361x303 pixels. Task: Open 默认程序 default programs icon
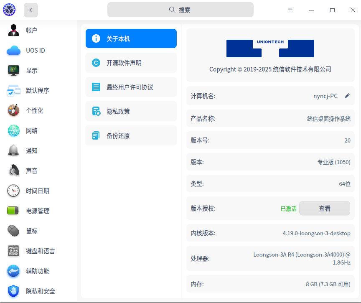point(14,91)
